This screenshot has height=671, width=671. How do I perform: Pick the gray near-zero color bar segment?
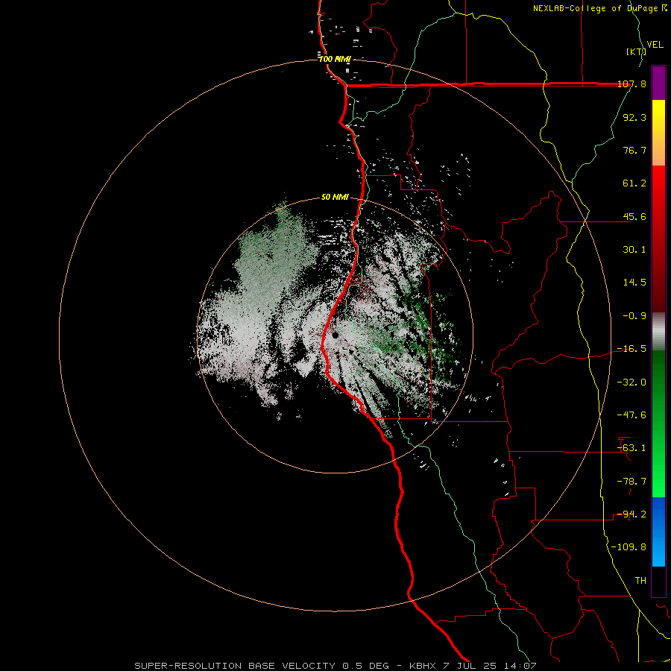658,331
